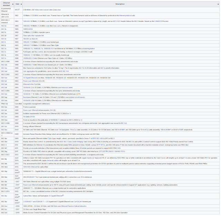The height and width of the screenshot is (216, 221).
Task: Open the 802.3ae standard link
Action: coord(4,78)
